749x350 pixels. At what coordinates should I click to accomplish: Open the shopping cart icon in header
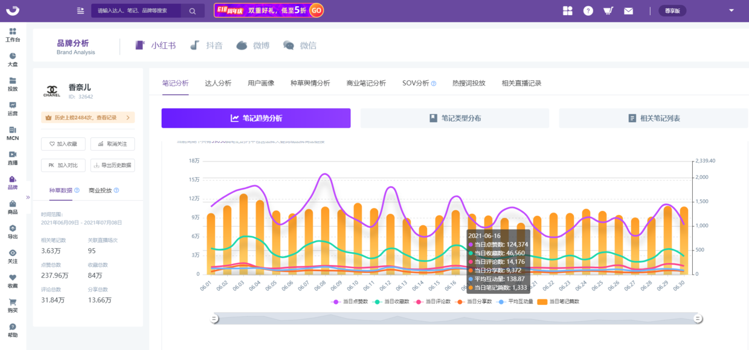coord(608,11)
